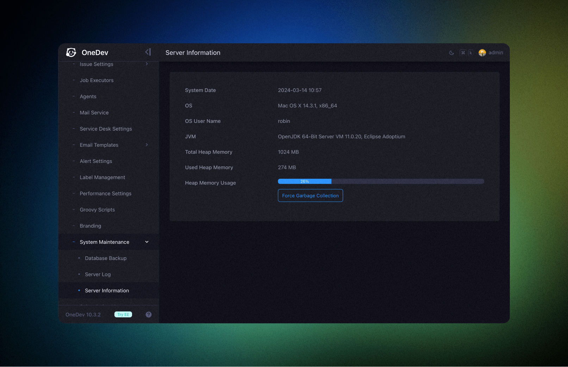The image size is (568, 367).
Task: Click the Used Heap Memory label
Action: tap(209, 167)
